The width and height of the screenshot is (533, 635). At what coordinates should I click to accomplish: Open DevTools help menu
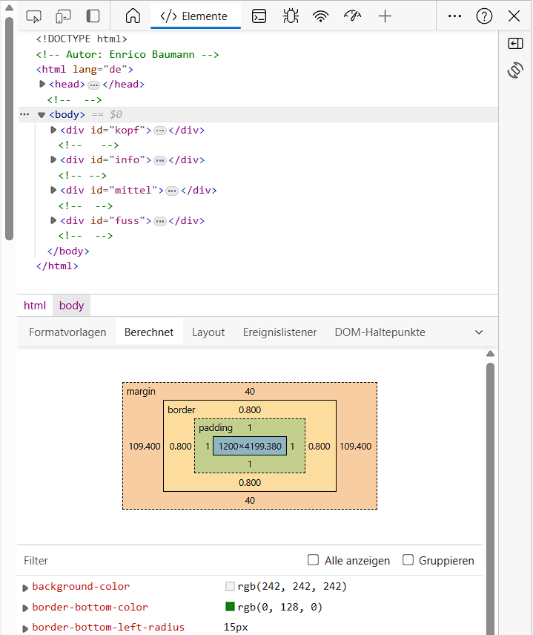pos(484,16)
